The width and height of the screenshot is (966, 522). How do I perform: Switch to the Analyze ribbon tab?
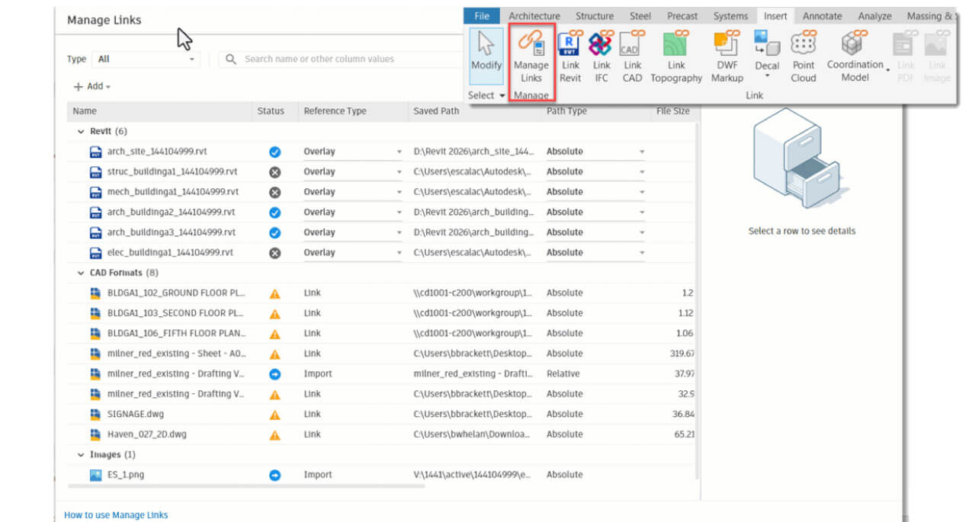pos(875,16)
